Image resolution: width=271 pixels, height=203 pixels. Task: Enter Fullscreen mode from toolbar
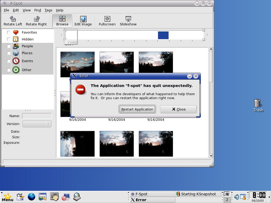coord(107,21)
